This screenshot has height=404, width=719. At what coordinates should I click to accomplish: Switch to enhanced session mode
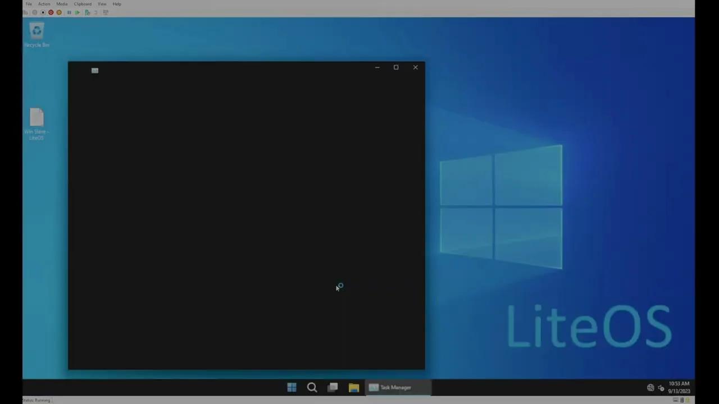point(105,12)
